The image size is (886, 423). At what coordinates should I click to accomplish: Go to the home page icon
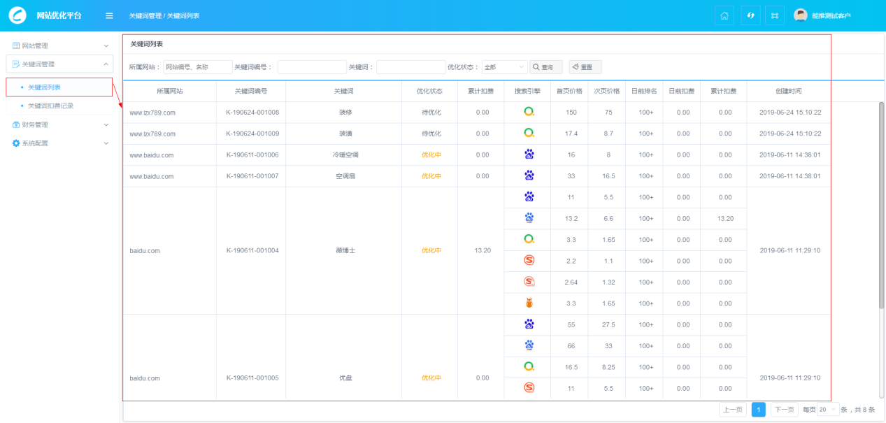click(724, 15)
